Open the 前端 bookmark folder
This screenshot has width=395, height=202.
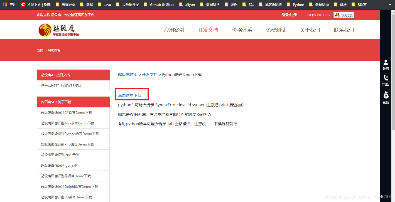click(87, 4)
